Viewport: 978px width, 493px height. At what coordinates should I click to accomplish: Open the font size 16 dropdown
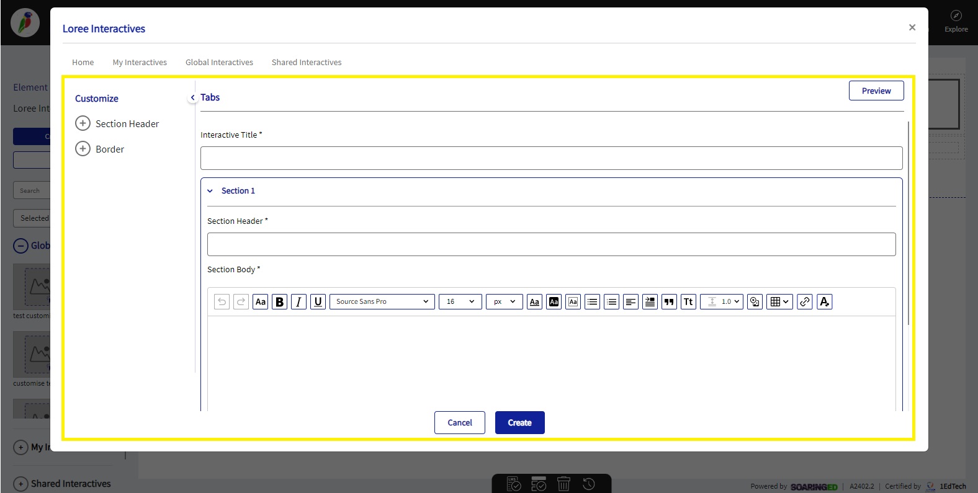click(460, 301)
